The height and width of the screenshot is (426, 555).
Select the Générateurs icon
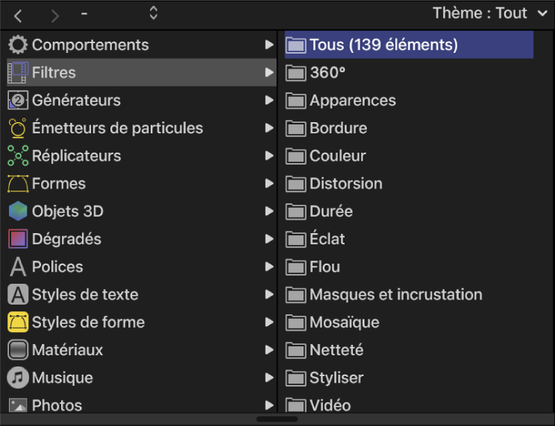click(x=18, y=101)
